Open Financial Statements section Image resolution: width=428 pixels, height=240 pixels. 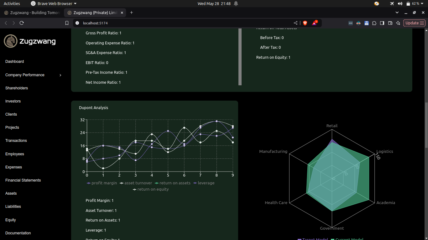pyautogui.click(x=23, y=180)
